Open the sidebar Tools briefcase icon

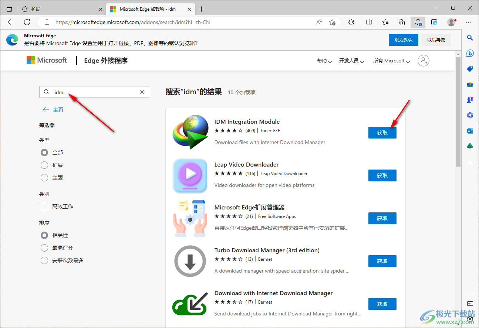pyautogui.click(x=470, y=84)
